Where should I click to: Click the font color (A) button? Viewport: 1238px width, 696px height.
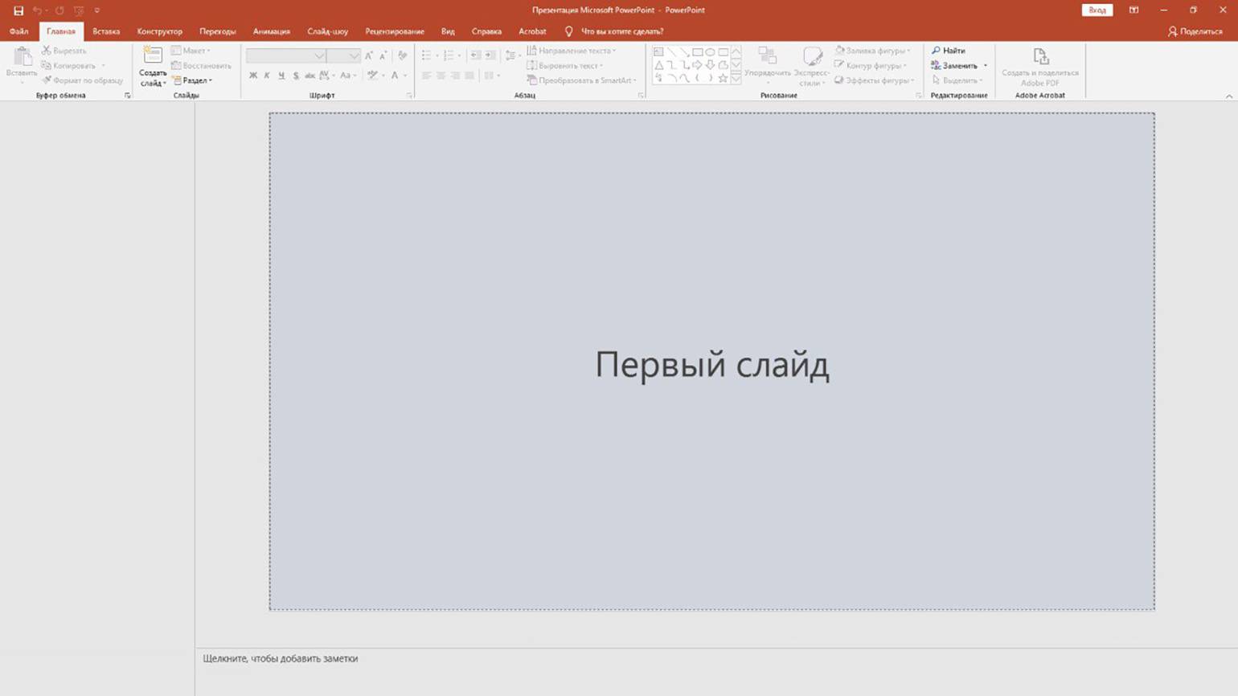point(395,76)
